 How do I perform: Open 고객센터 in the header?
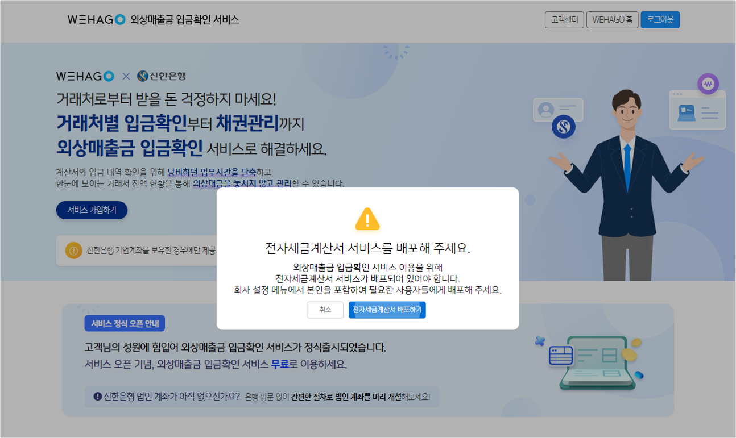564,20
